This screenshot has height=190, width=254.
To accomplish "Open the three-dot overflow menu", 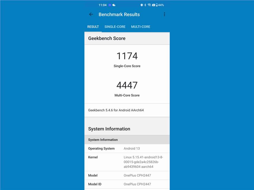I will click(x=165, y=14).
